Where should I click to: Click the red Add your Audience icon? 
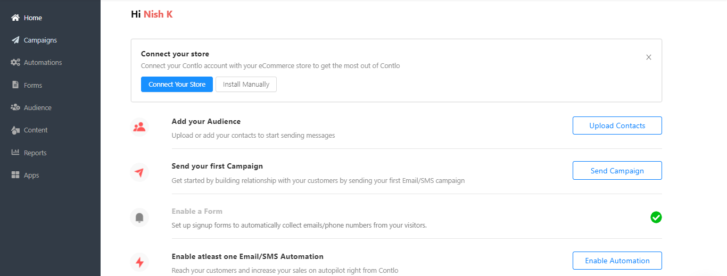tap(139, 127)
